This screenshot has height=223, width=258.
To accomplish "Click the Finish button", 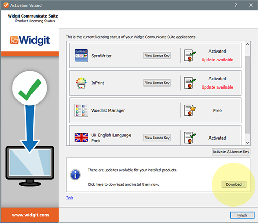I will 242,215.
